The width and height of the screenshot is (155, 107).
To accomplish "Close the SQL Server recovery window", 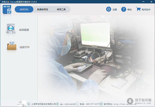I will coord(151,2).
